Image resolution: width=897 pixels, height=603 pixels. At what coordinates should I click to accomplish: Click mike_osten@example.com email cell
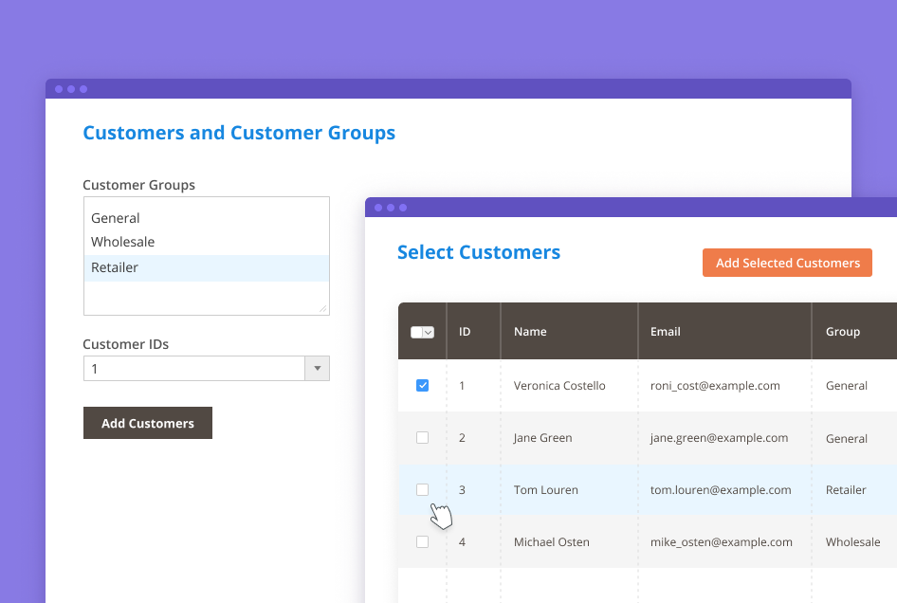click(x=721, y=542)
